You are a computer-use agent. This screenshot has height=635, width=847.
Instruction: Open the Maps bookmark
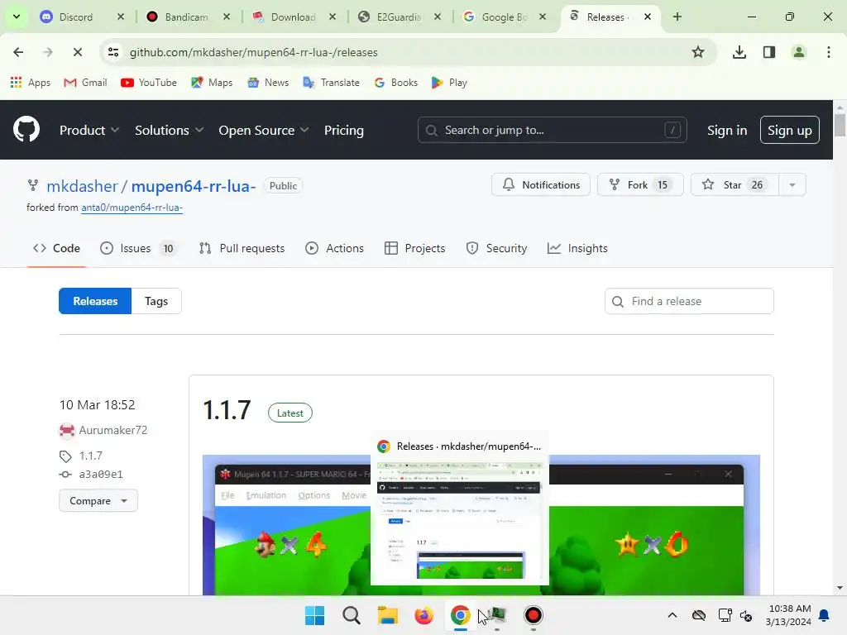[x=212, y=83]
